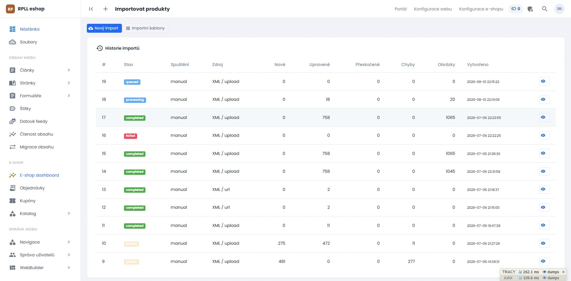Open Konfigurace webu
571x281 pixels.
(433, 9)
